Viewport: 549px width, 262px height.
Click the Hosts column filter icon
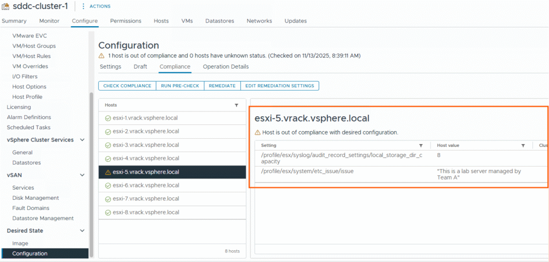tap(236, 106)
